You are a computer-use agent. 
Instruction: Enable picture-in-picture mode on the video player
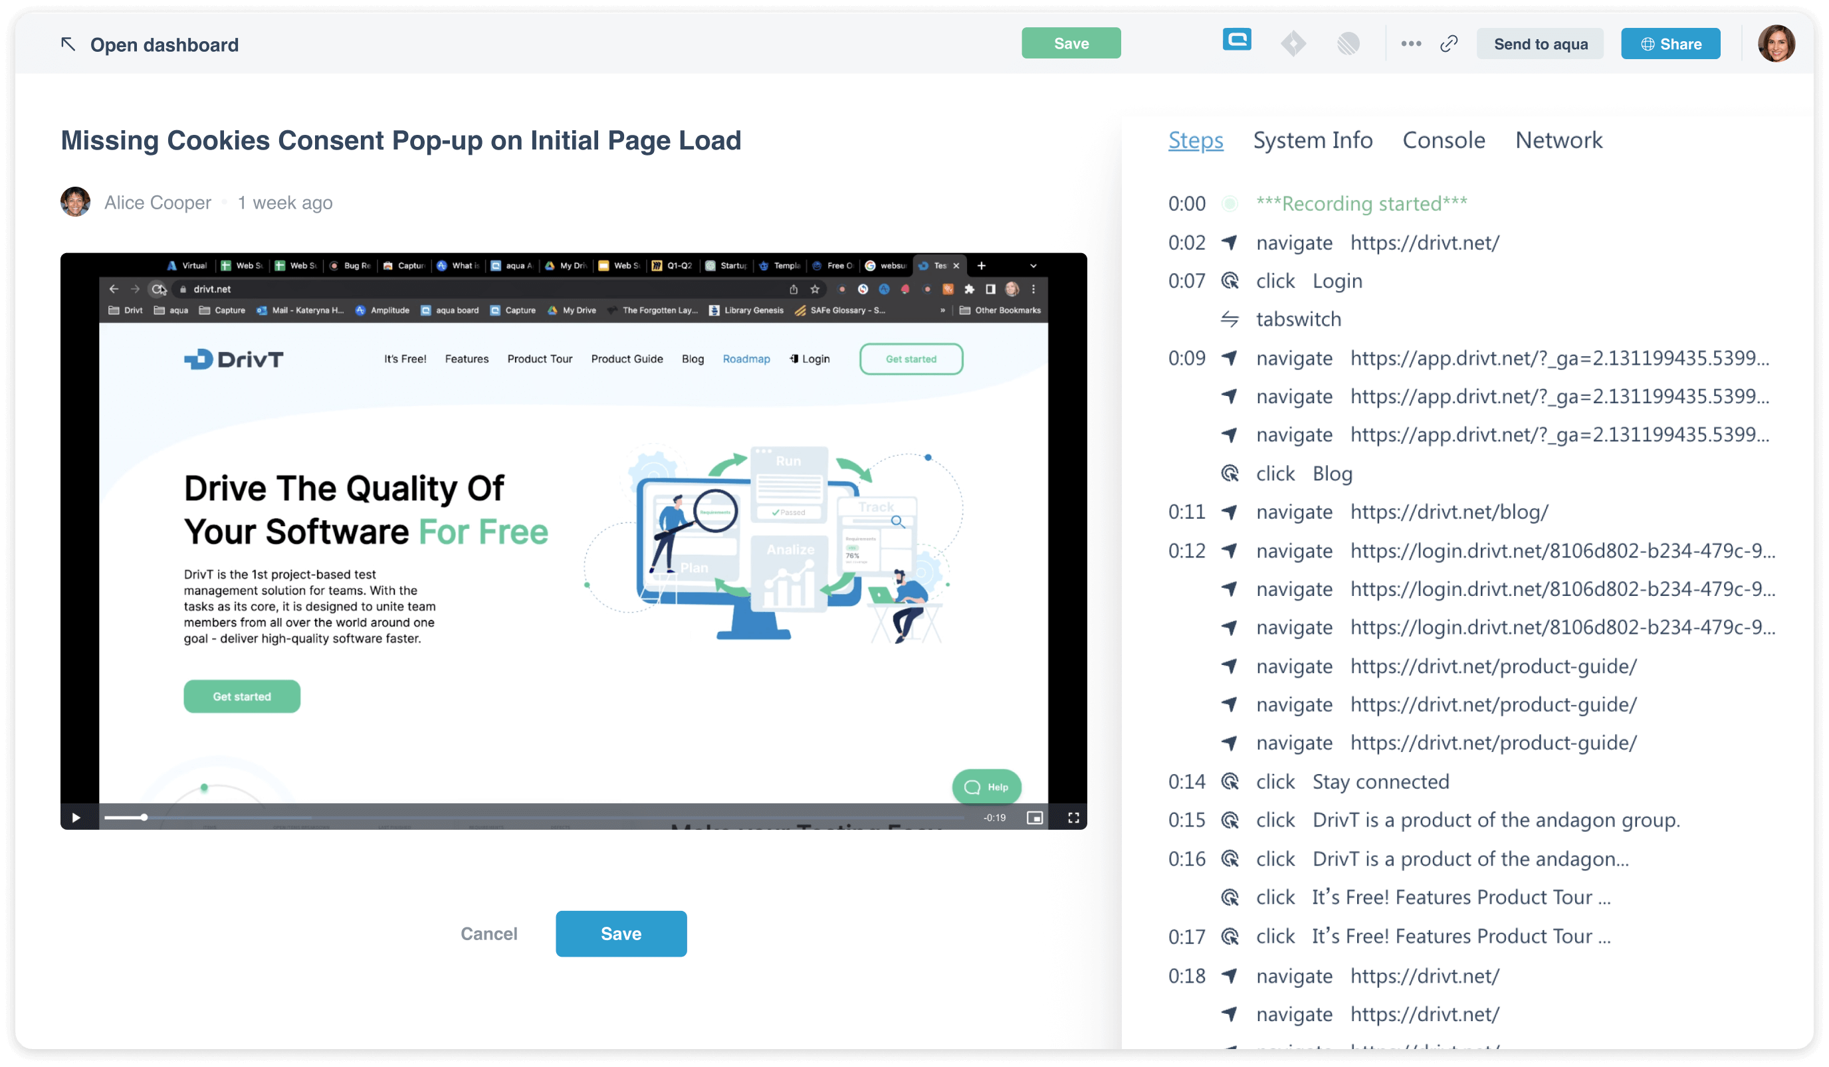pyautogui.click(x=1035, y=817)
